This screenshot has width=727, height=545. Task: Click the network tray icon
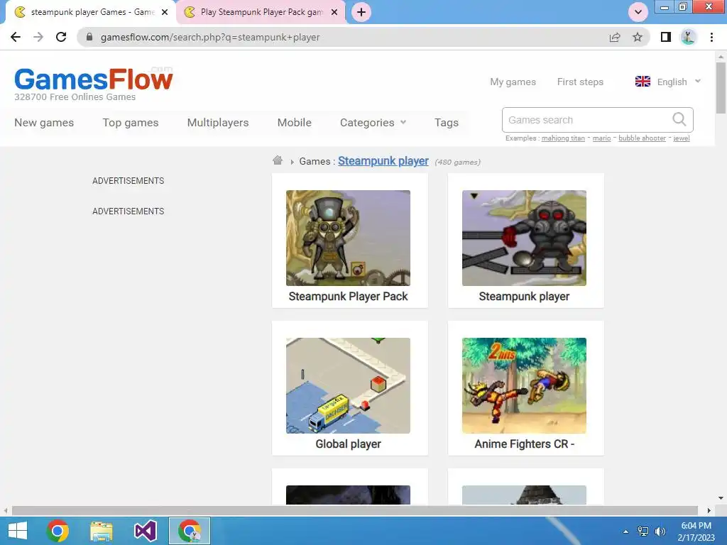(643, 531)
